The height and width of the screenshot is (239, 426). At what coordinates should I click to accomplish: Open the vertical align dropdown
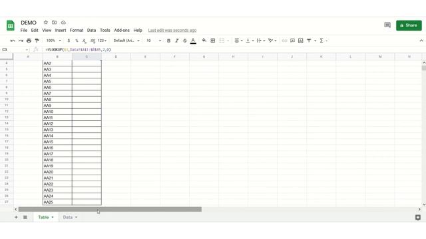(x=250, y=40)
